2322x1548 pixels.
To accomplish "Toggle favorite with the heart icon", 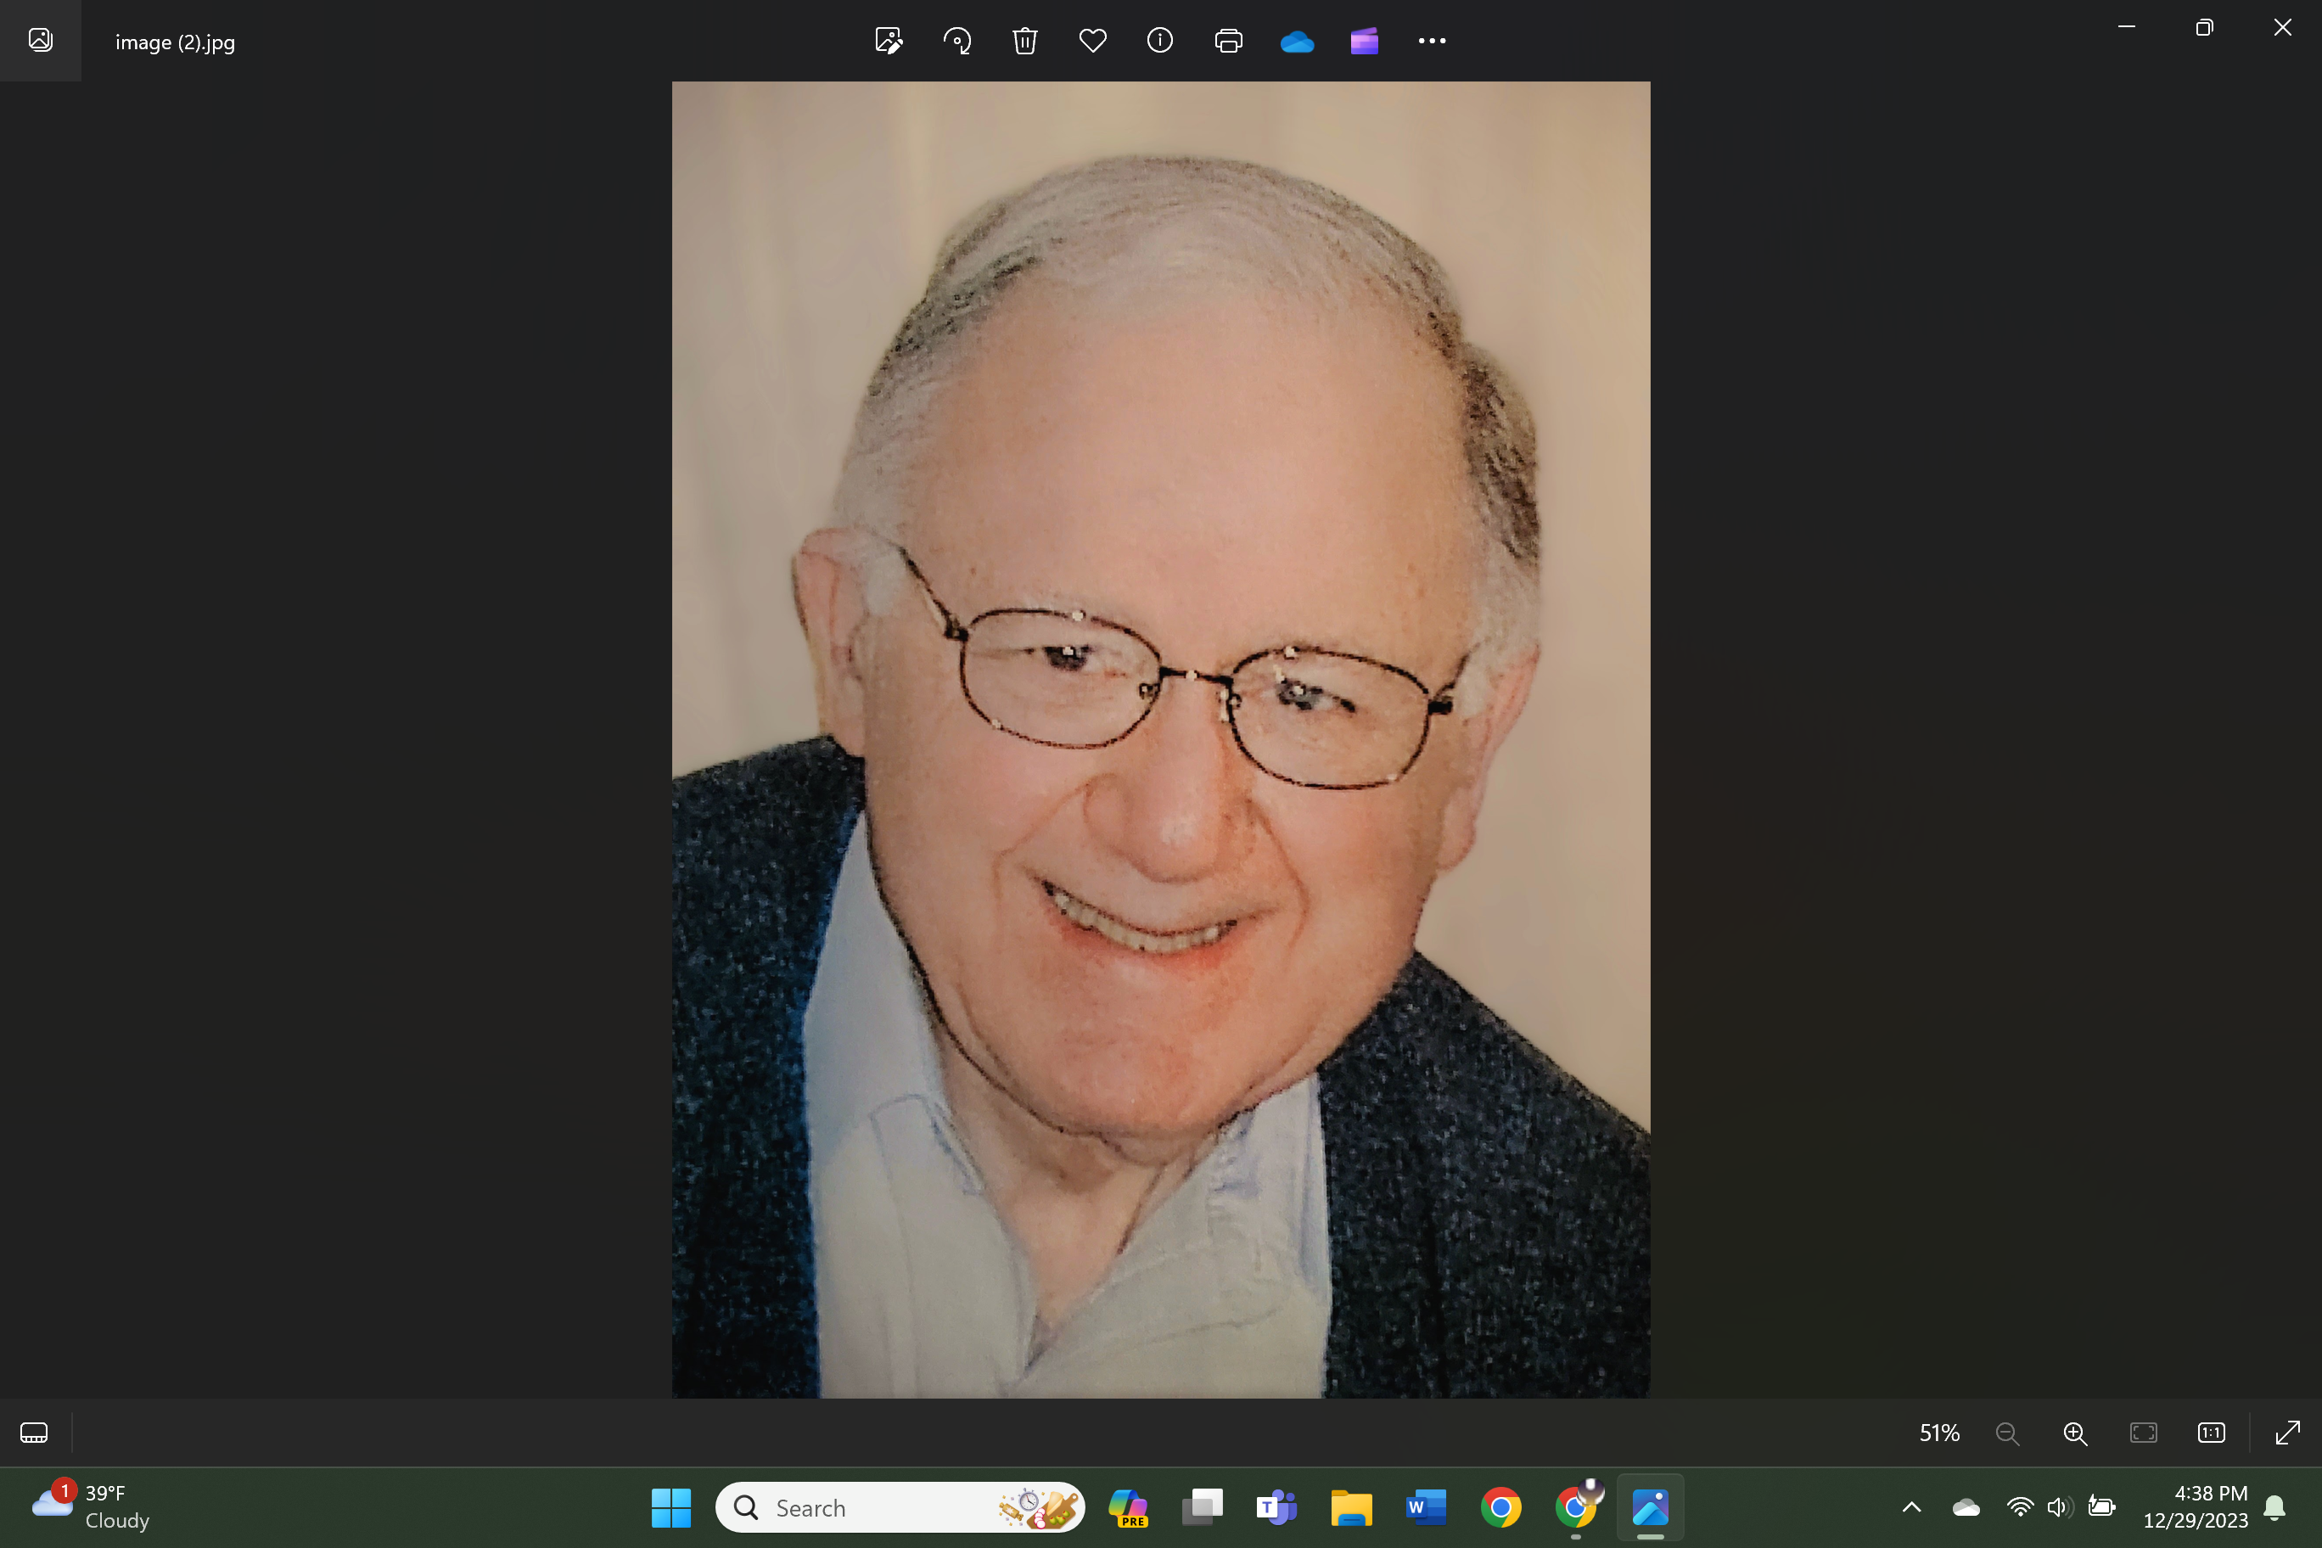I will click(x=1092, y=41).
